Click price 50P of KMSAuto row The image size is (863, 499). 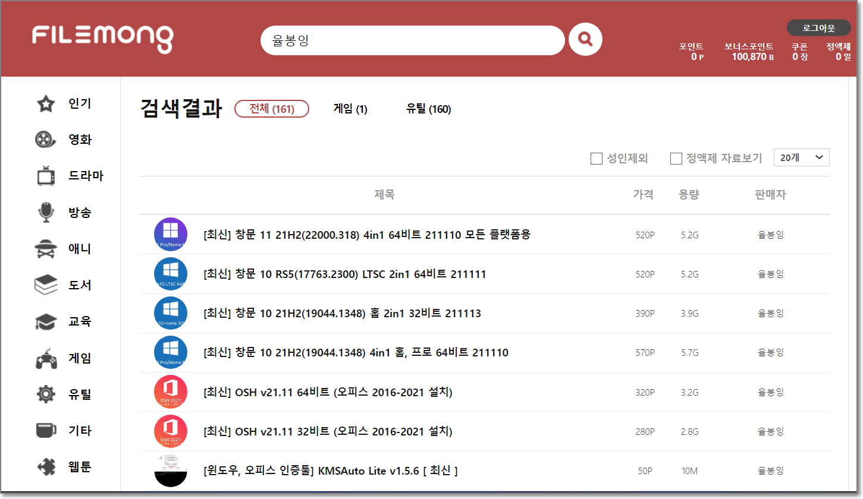(646, 471)
